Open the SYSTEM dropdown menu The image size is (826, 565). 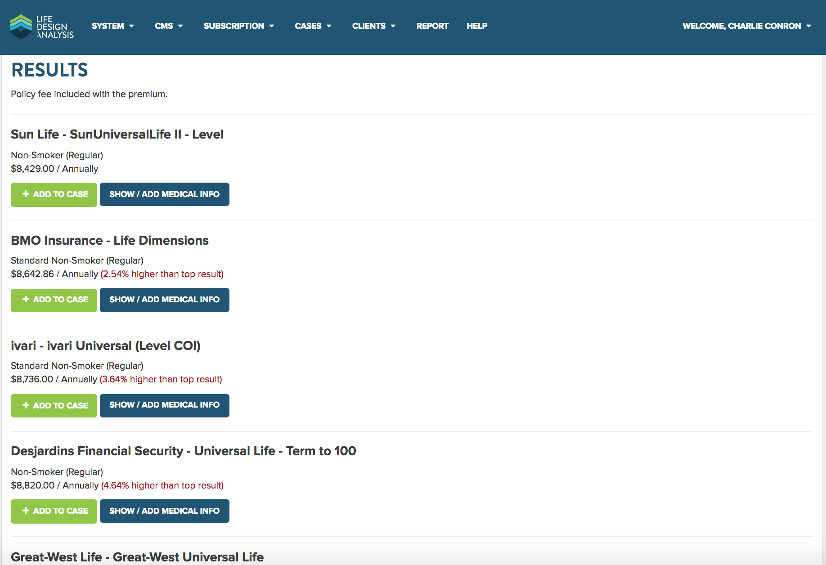[x=113, y=26]
